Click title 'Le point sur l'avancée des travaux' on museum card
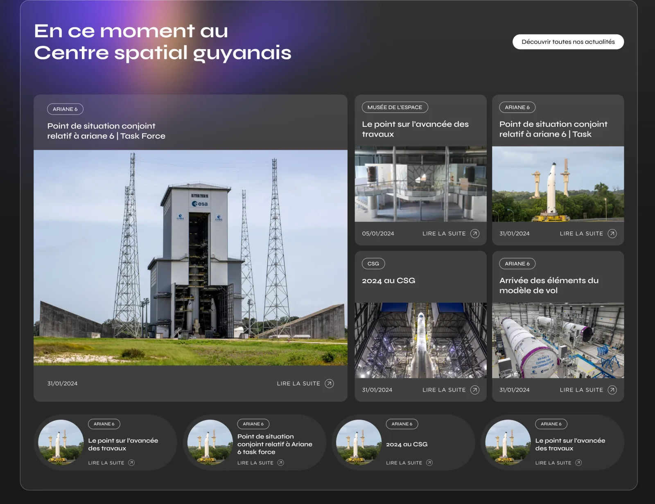Viewport: 655px width, 504px height. (415, 129)
